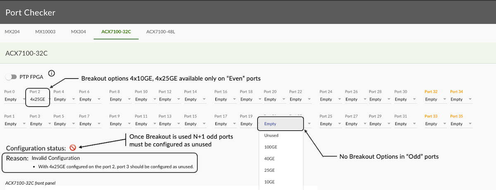Viewport: 496px width, 190px height.
Task: Open the orange Port 32 dropdown
Action: (436, 99)
